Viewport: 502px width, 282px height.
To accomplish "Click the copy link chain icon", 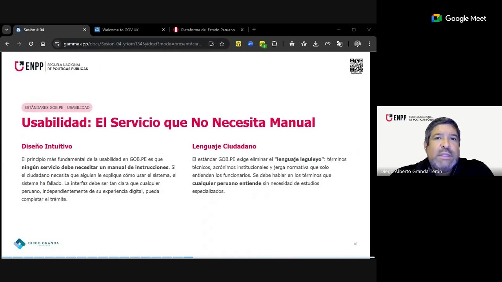I will pos(327,44).
